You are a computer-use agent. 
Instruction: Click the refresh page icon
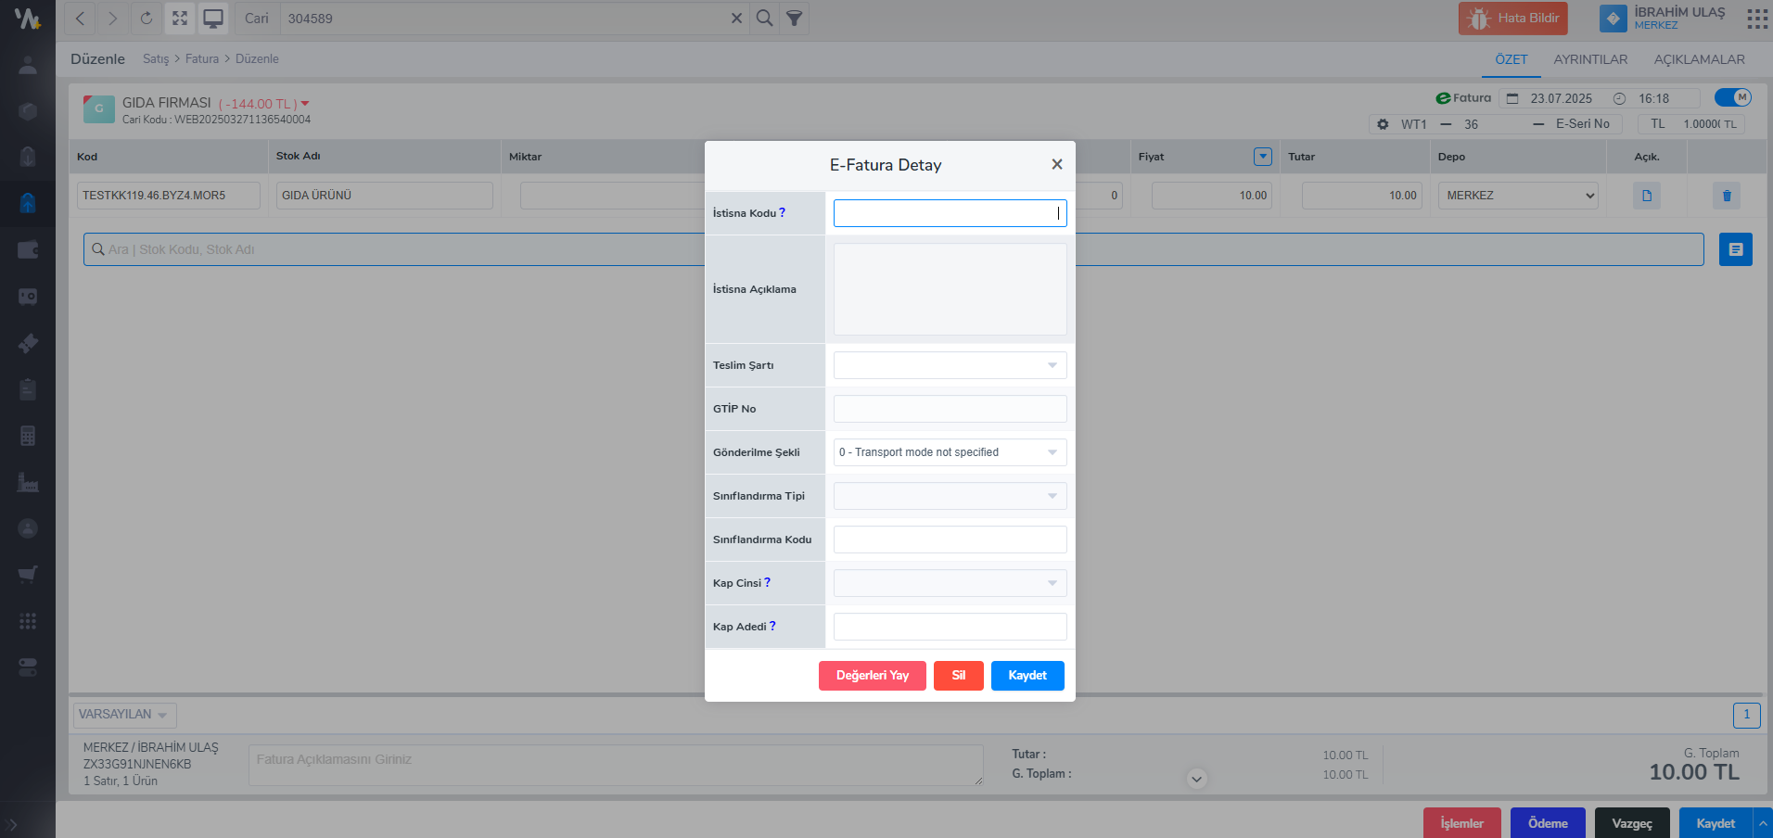[147, 19]
